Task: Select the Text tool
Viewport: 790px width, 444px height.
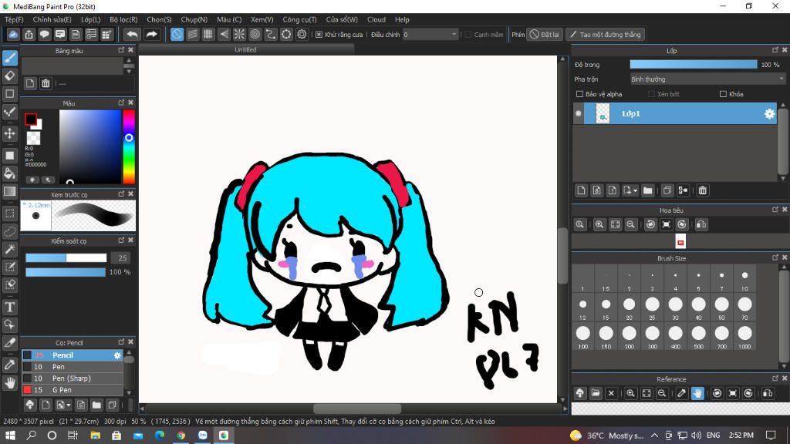Action: [x=9, y=307]
